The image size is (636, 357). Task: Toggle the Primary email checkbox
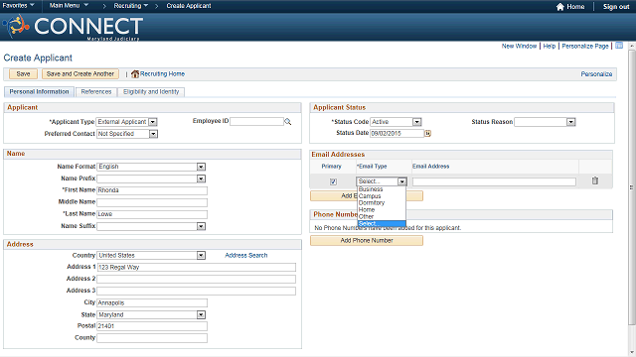pos(333,181)
